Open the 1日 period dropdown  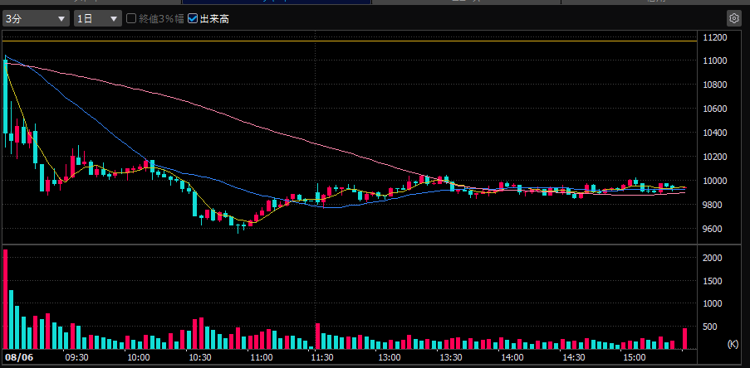[x=97, y=19]
